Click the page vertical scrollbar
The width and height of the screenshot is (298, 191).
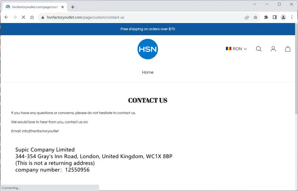coord(296,68)
